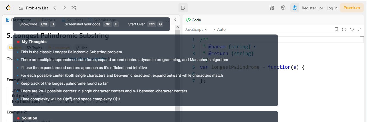Open the layout manager icon
Screen dimensions: 367x122
[x=272, y=8]
